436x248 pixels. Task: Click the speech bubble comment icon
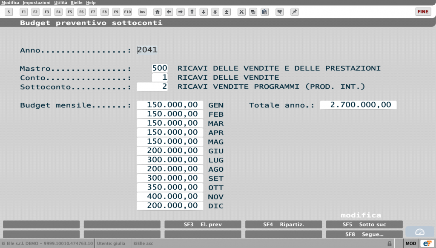click(x=279, y=12)
